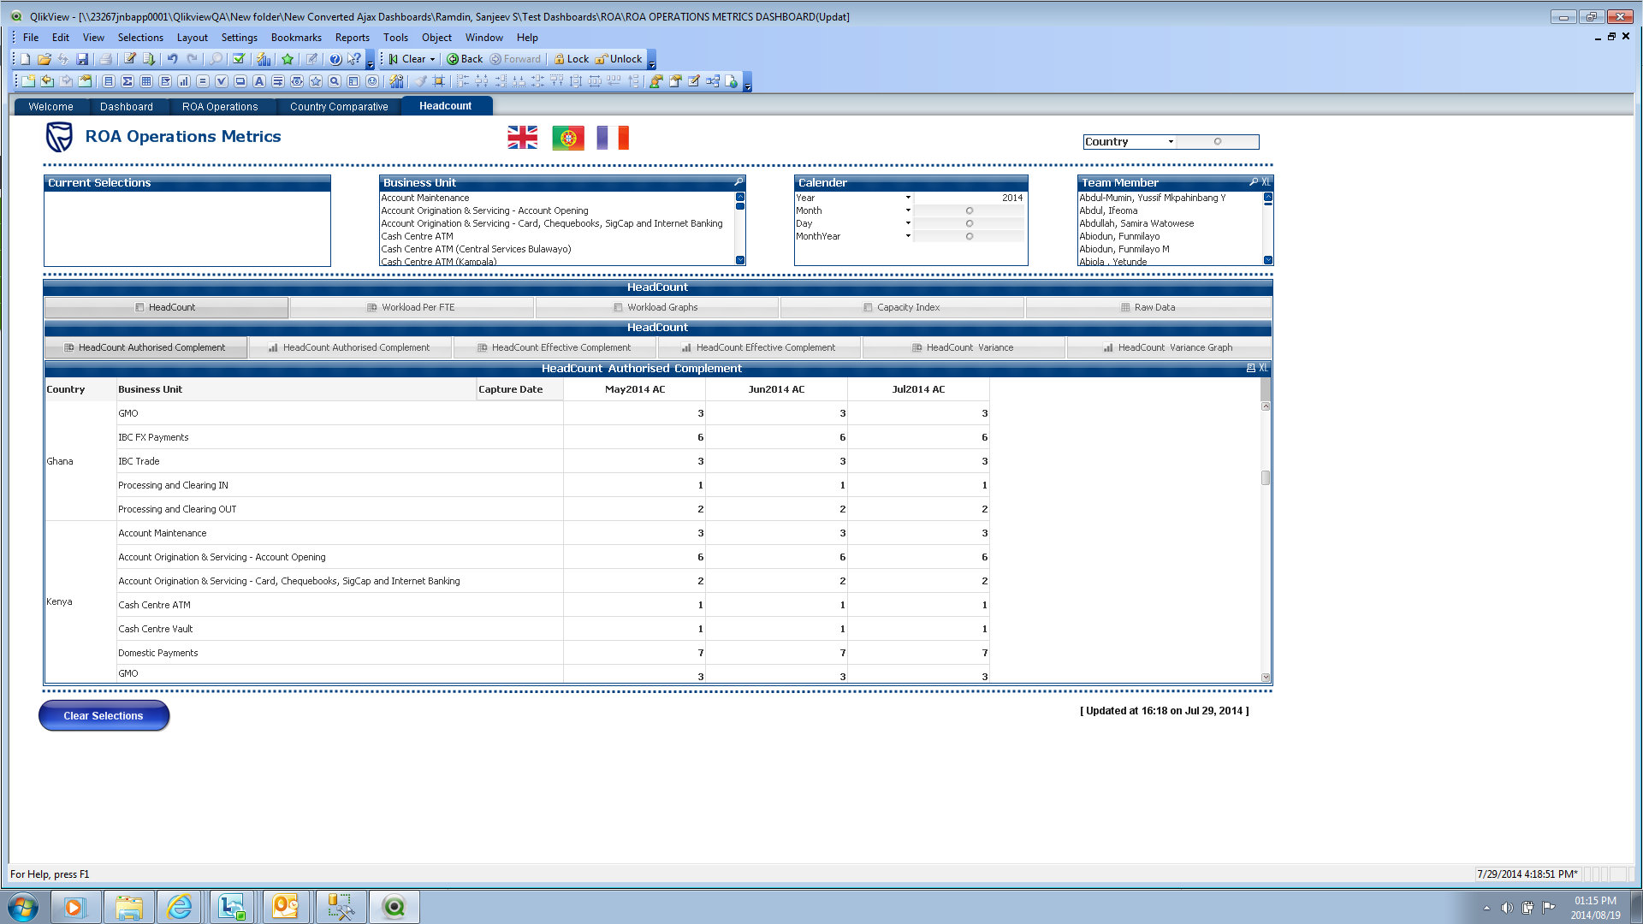The height and width of the screenshot is (924, 1643).
Task: Open Outlook from the taskbar
Action: click(285, 907)
